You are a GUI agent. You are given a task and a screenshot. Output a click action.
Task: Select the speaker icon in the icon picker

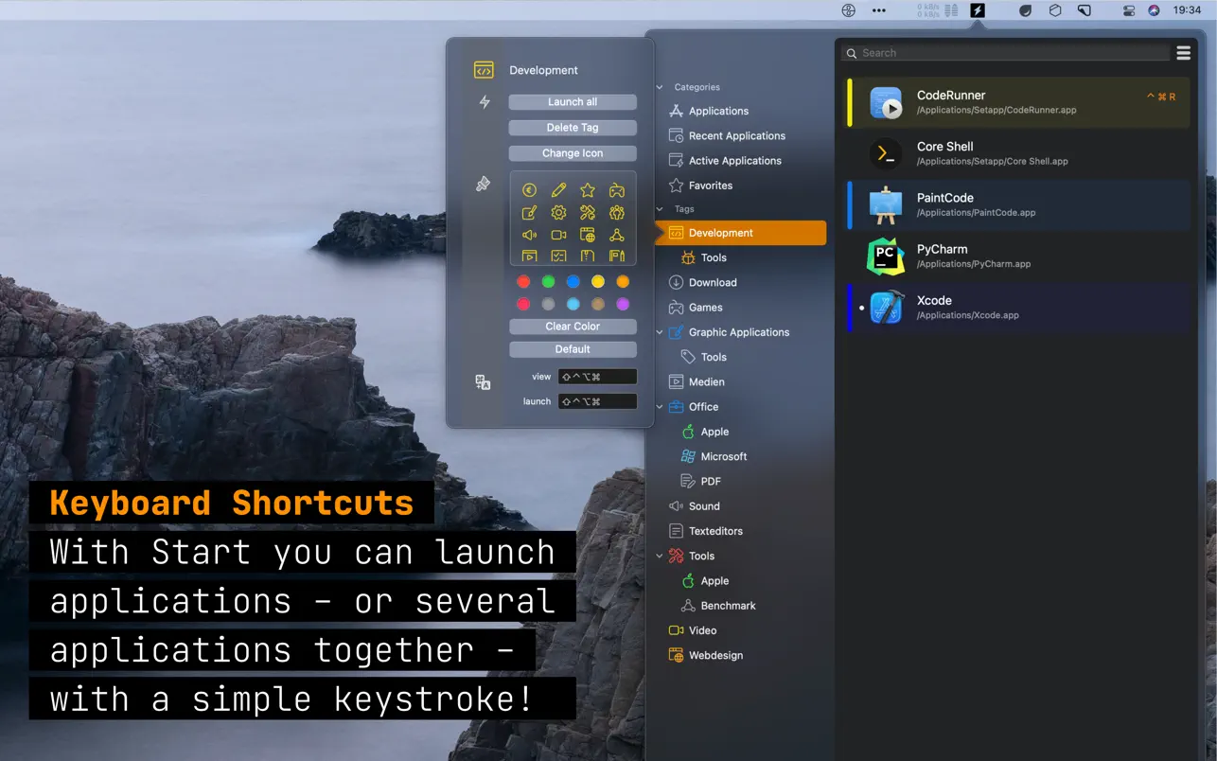(529, 235)
